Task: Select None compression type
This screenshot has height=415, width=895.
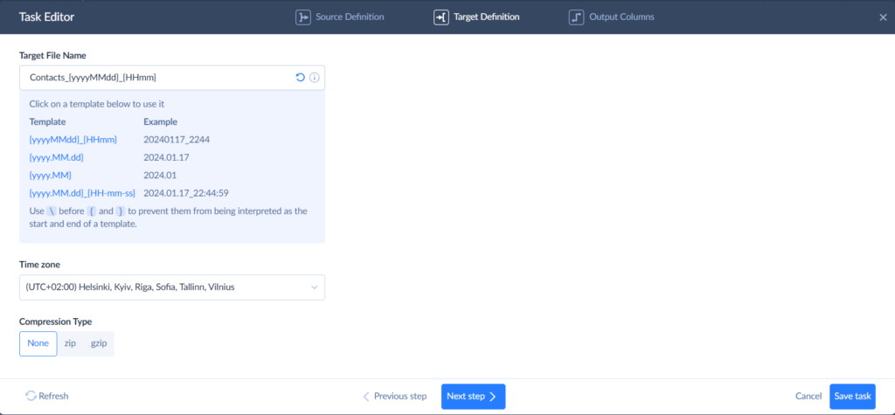Action: point(38,343)
